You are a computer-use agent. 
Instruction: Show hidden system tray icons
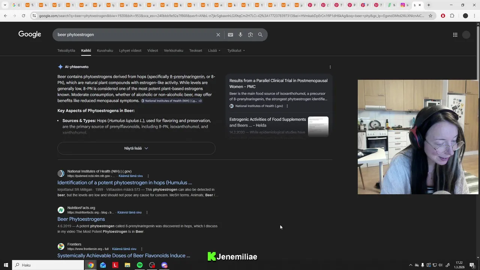tap(410, 265)
